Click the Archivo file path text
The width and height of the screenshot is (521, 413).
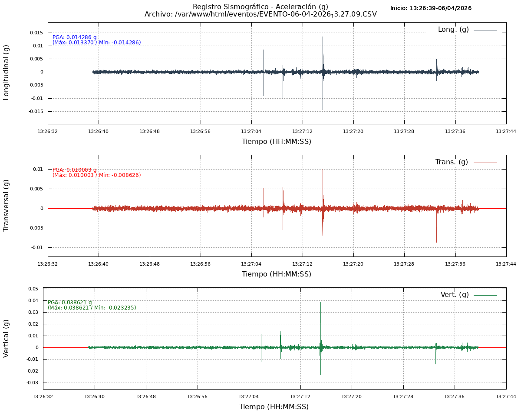pyautogui.click(x=260, y=14)
